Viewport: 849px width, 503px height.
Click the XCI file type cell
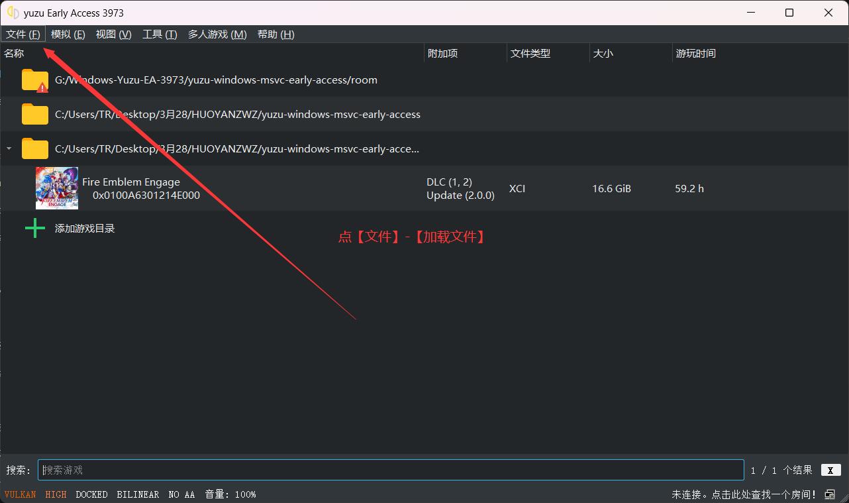(517, 188)
